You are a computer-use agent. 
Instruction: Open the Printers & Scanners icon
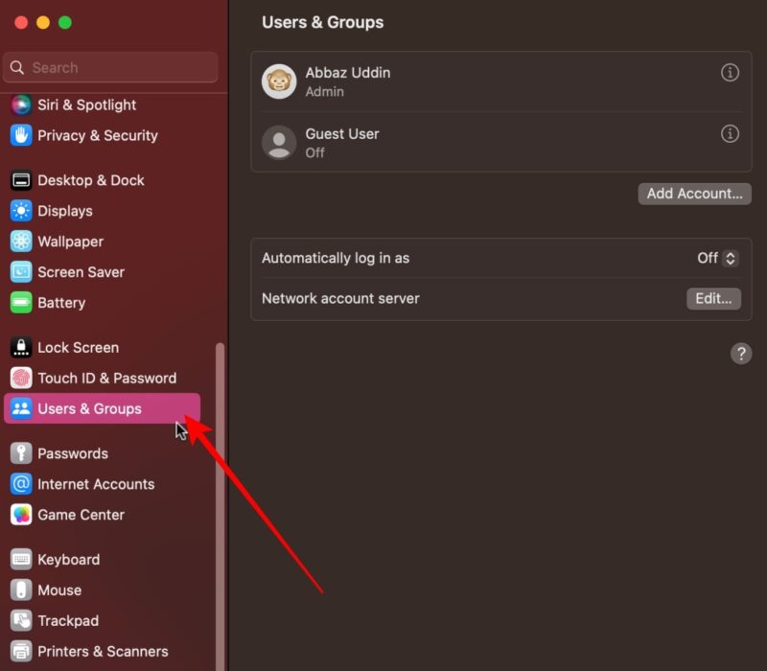pos(21,651)
